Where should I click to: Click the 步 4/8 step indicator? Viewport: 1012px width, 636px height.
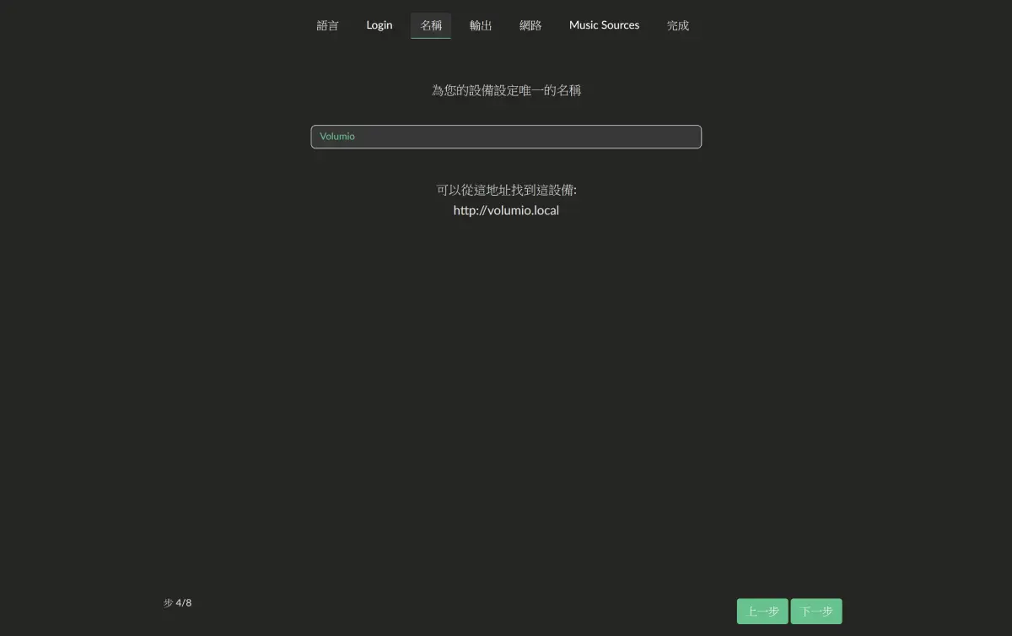click(x=178, y=603)
